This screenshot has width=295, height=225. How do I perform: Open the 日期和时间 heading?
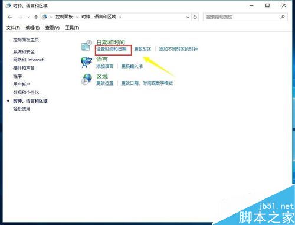(111, 42)
